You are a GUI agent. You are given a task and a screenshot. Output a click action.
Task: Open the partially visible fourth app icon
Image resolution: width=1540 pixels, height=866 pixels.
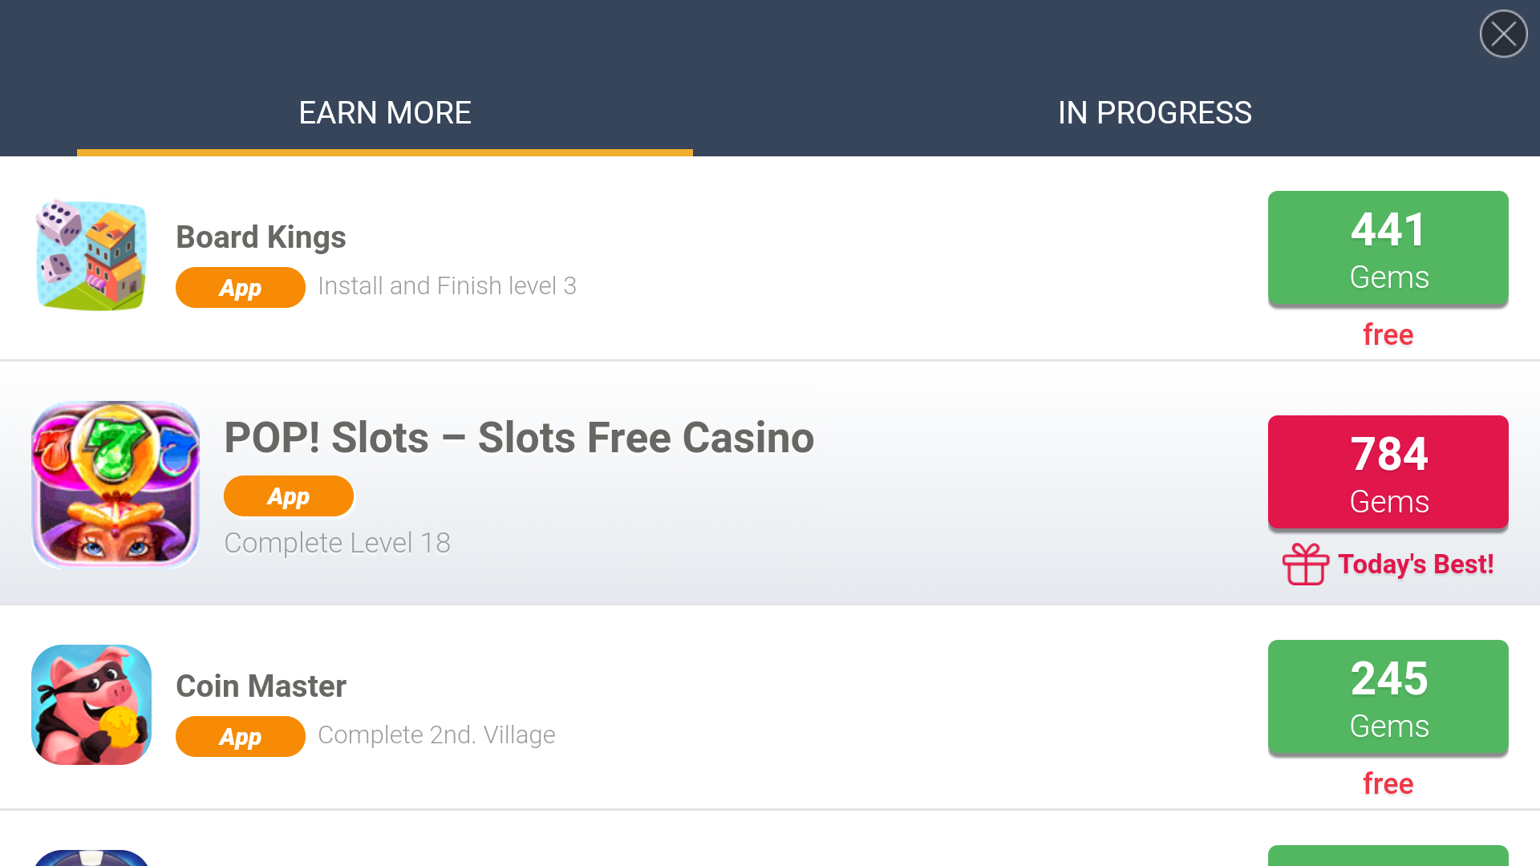pos(91,857)
